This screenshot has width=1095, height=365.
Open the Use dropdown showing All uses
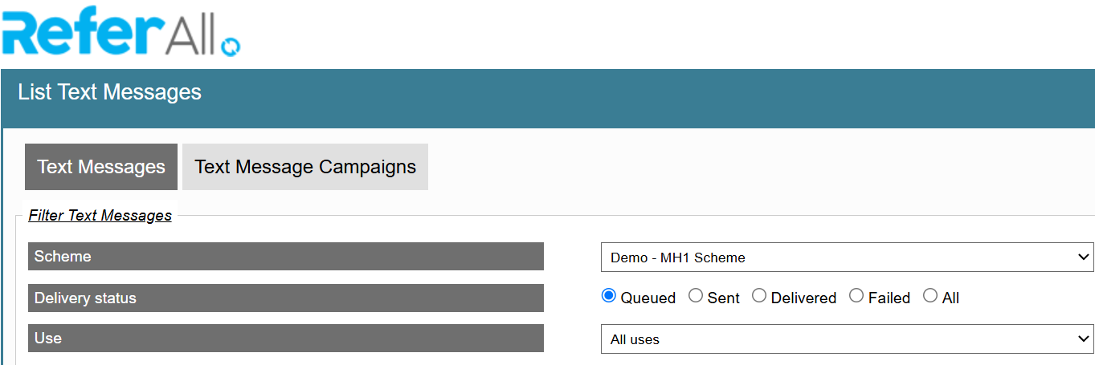pyautogui.click(x=847, y=339)
